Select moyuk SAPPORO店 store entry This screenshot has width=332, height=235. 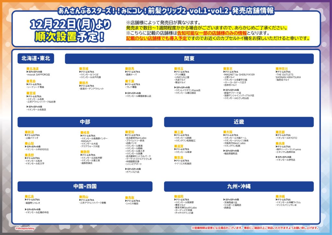tap(39, 75)
